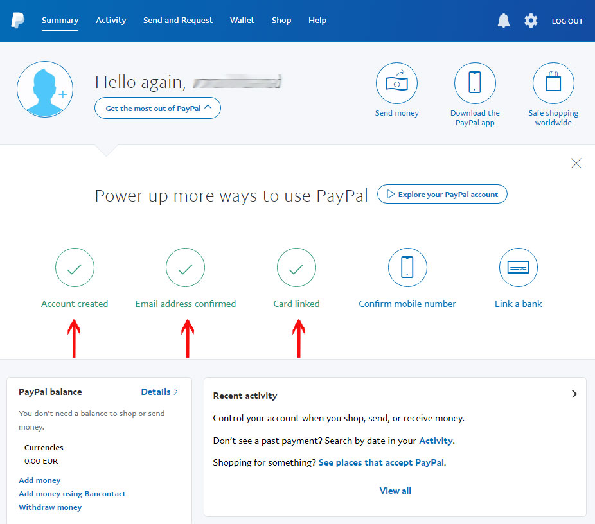Click the Account created checkmark
Viewport: 595px width, 524px height.
point(75,267)
